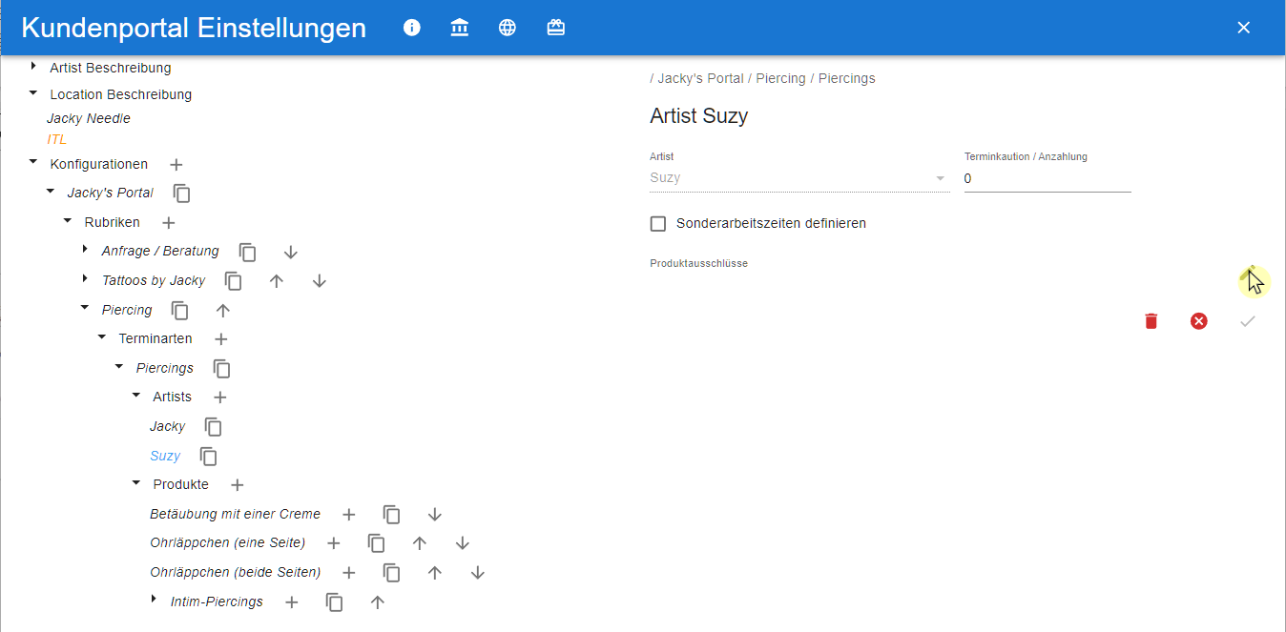Select the orange ITL location

(57, 140)
